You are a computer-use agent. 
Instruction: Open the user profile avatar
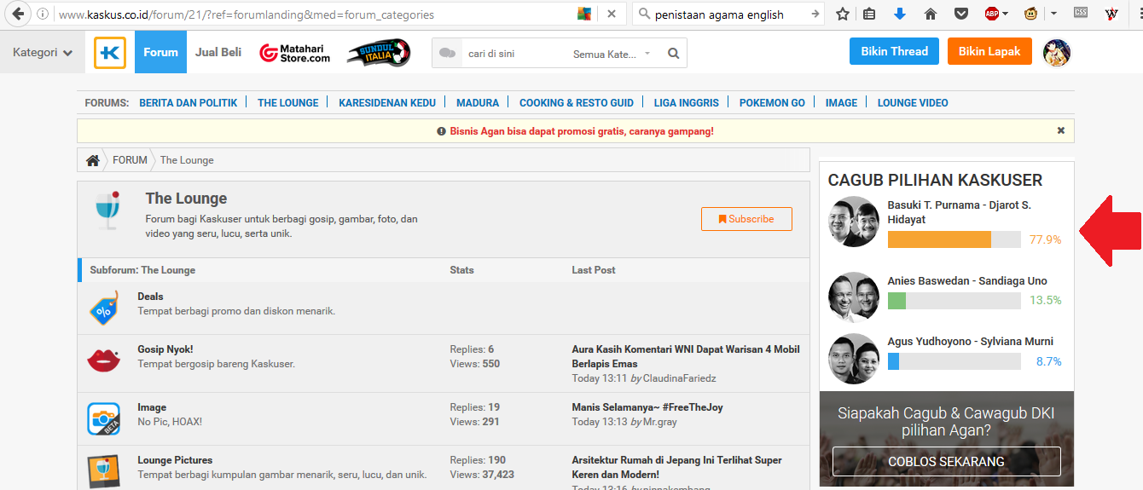[1057, 52]
